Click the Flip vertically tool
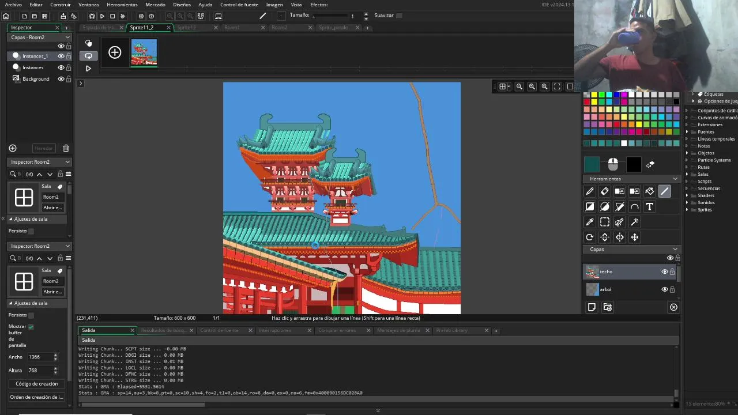Viewport: 738px width, 415px height. (605, 237)
